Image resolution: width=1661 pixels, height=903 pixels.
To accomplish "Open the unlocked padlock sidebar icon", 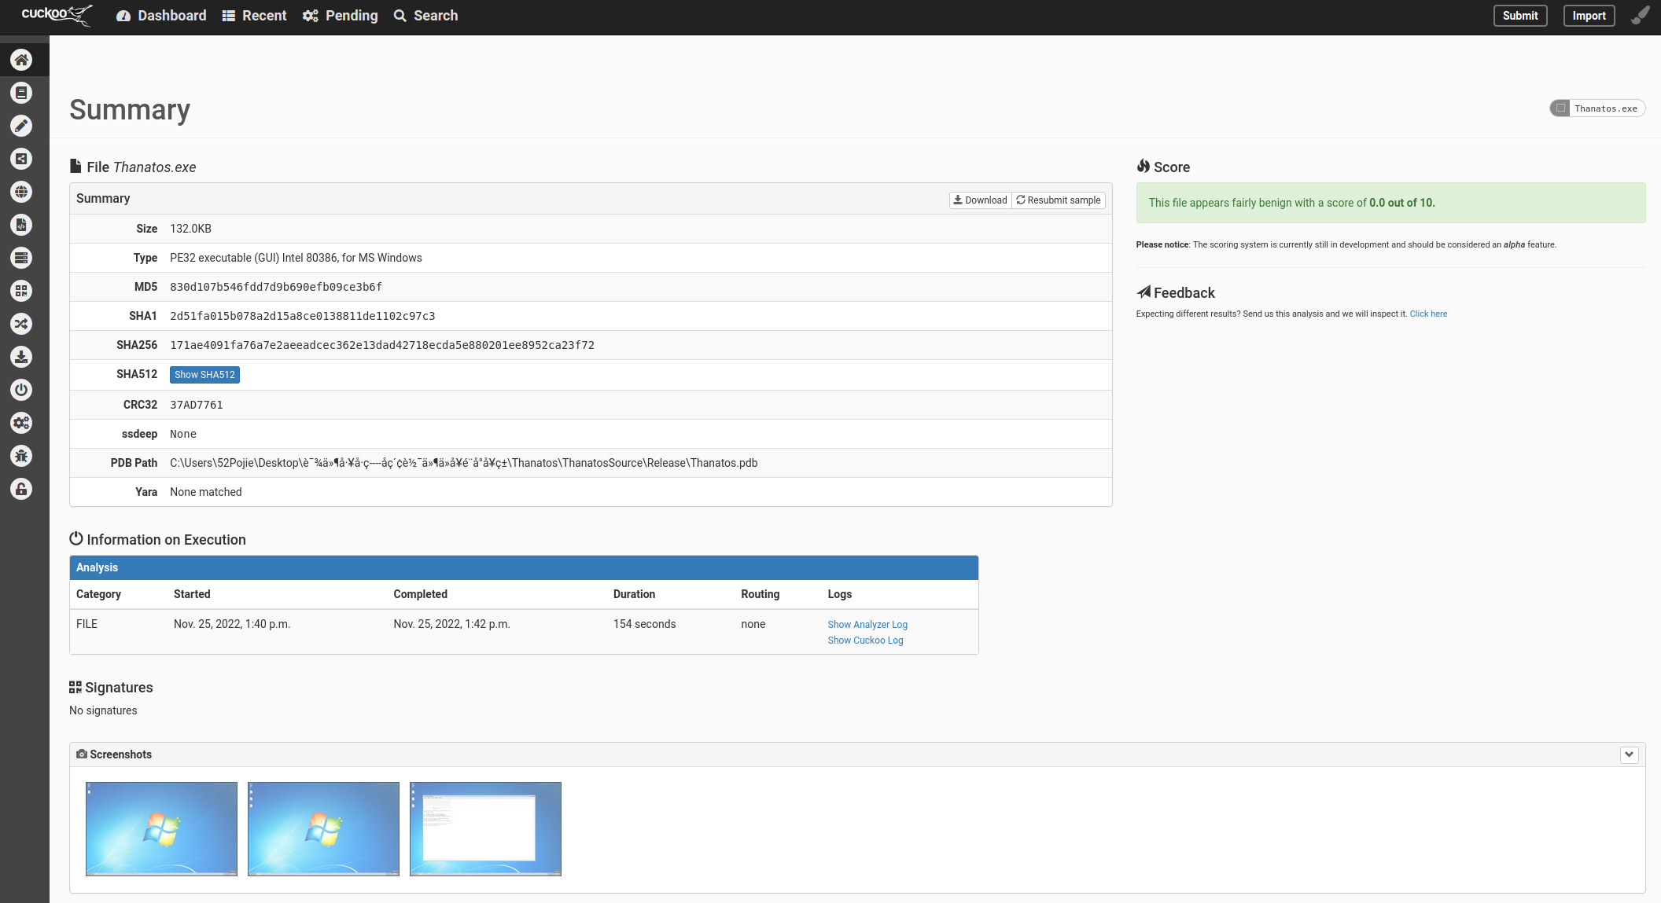I will 21,489.
